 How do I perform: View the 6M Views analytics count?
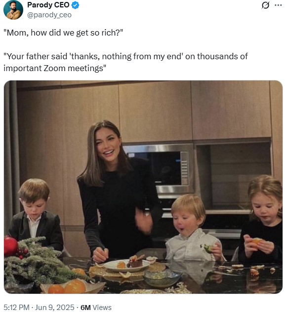[96, 307]
